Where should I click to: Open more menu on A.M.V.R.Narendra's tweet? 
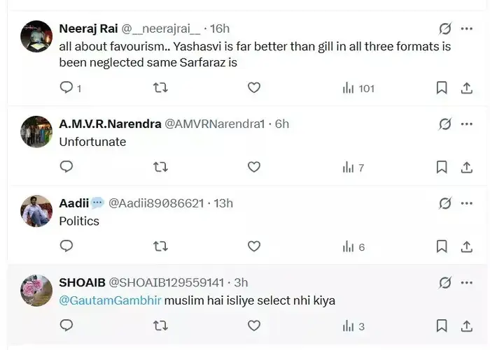pos(467,124)
